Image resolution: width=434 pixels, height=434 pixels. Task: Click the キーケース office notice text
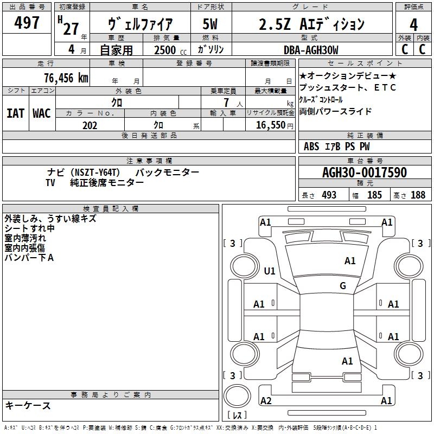[28, 405]
